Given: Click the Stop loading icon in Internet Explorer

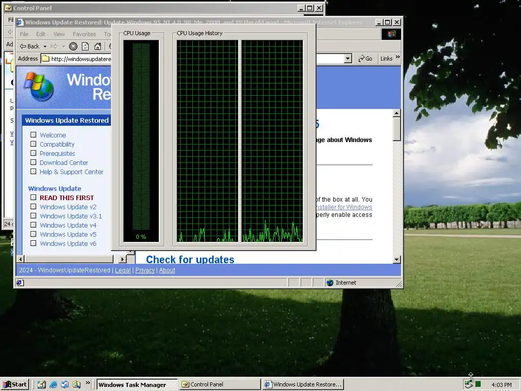Looking at the screenshot, I should click(73, 46).
